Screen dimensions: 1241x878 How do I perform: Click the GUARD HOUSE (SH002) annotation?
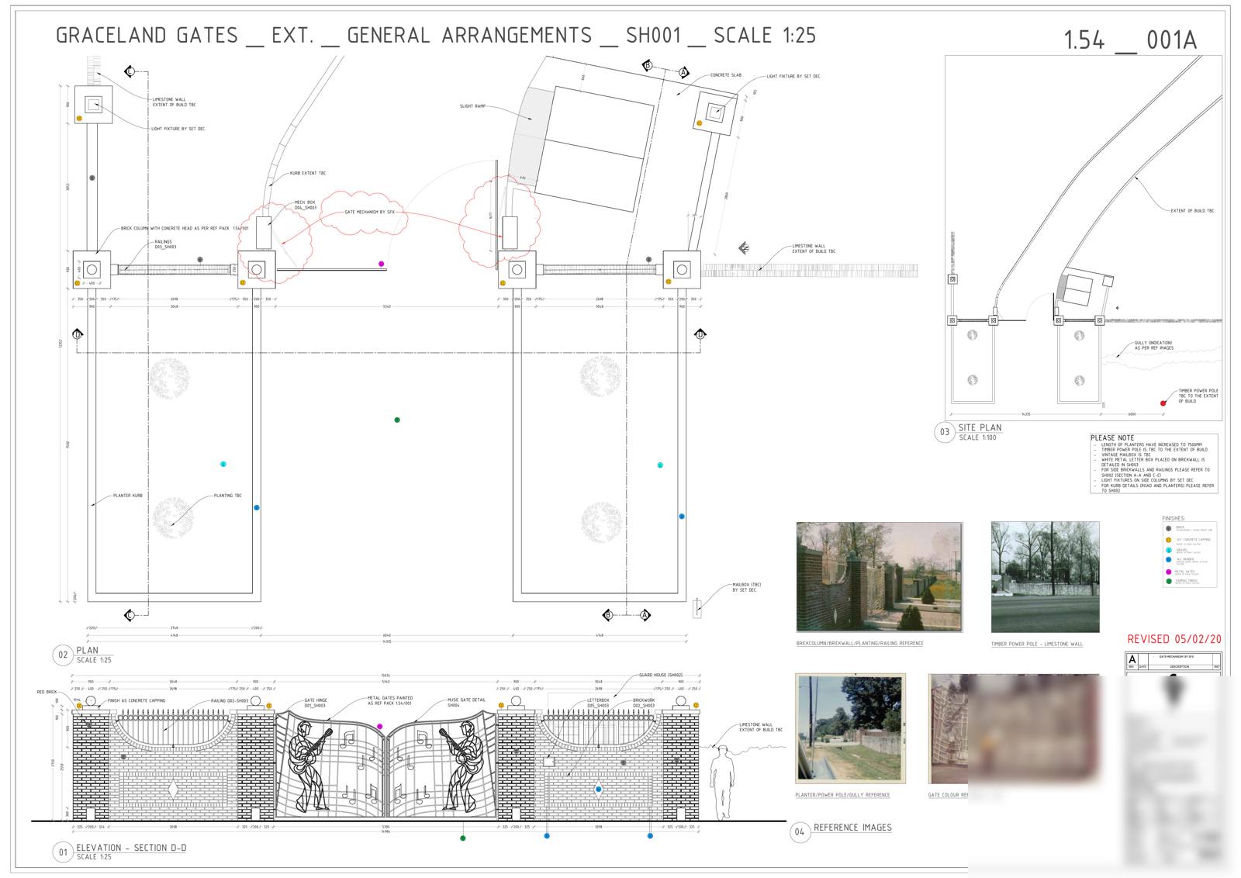(661, 676)
